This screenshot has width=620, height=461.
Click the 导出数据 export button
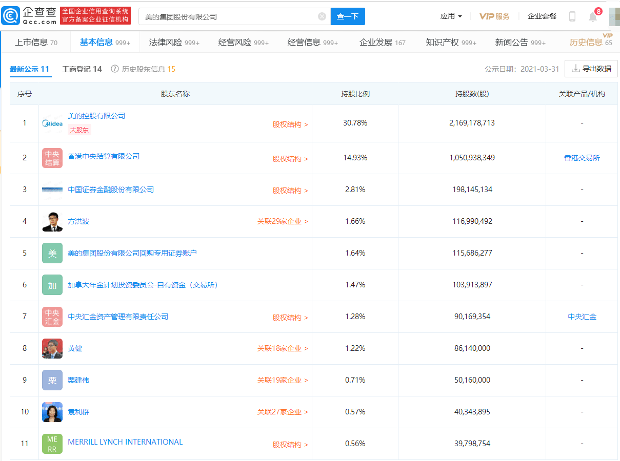(x=591, y=69)
